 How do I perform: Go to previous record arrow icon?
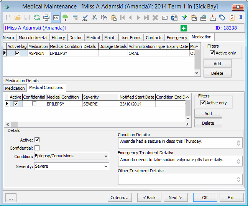pyautogui.click(x=130, y=18)
